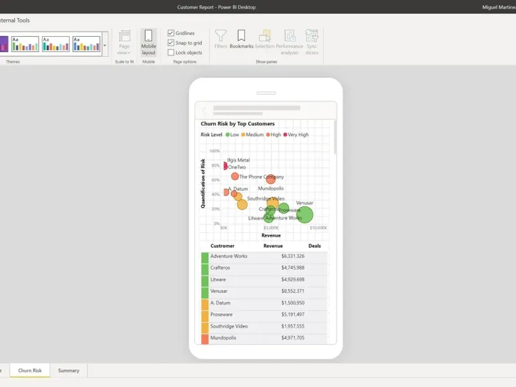Select the Mundopolis table row
This screenshot has height=387, width=516.
coord(264,338)
